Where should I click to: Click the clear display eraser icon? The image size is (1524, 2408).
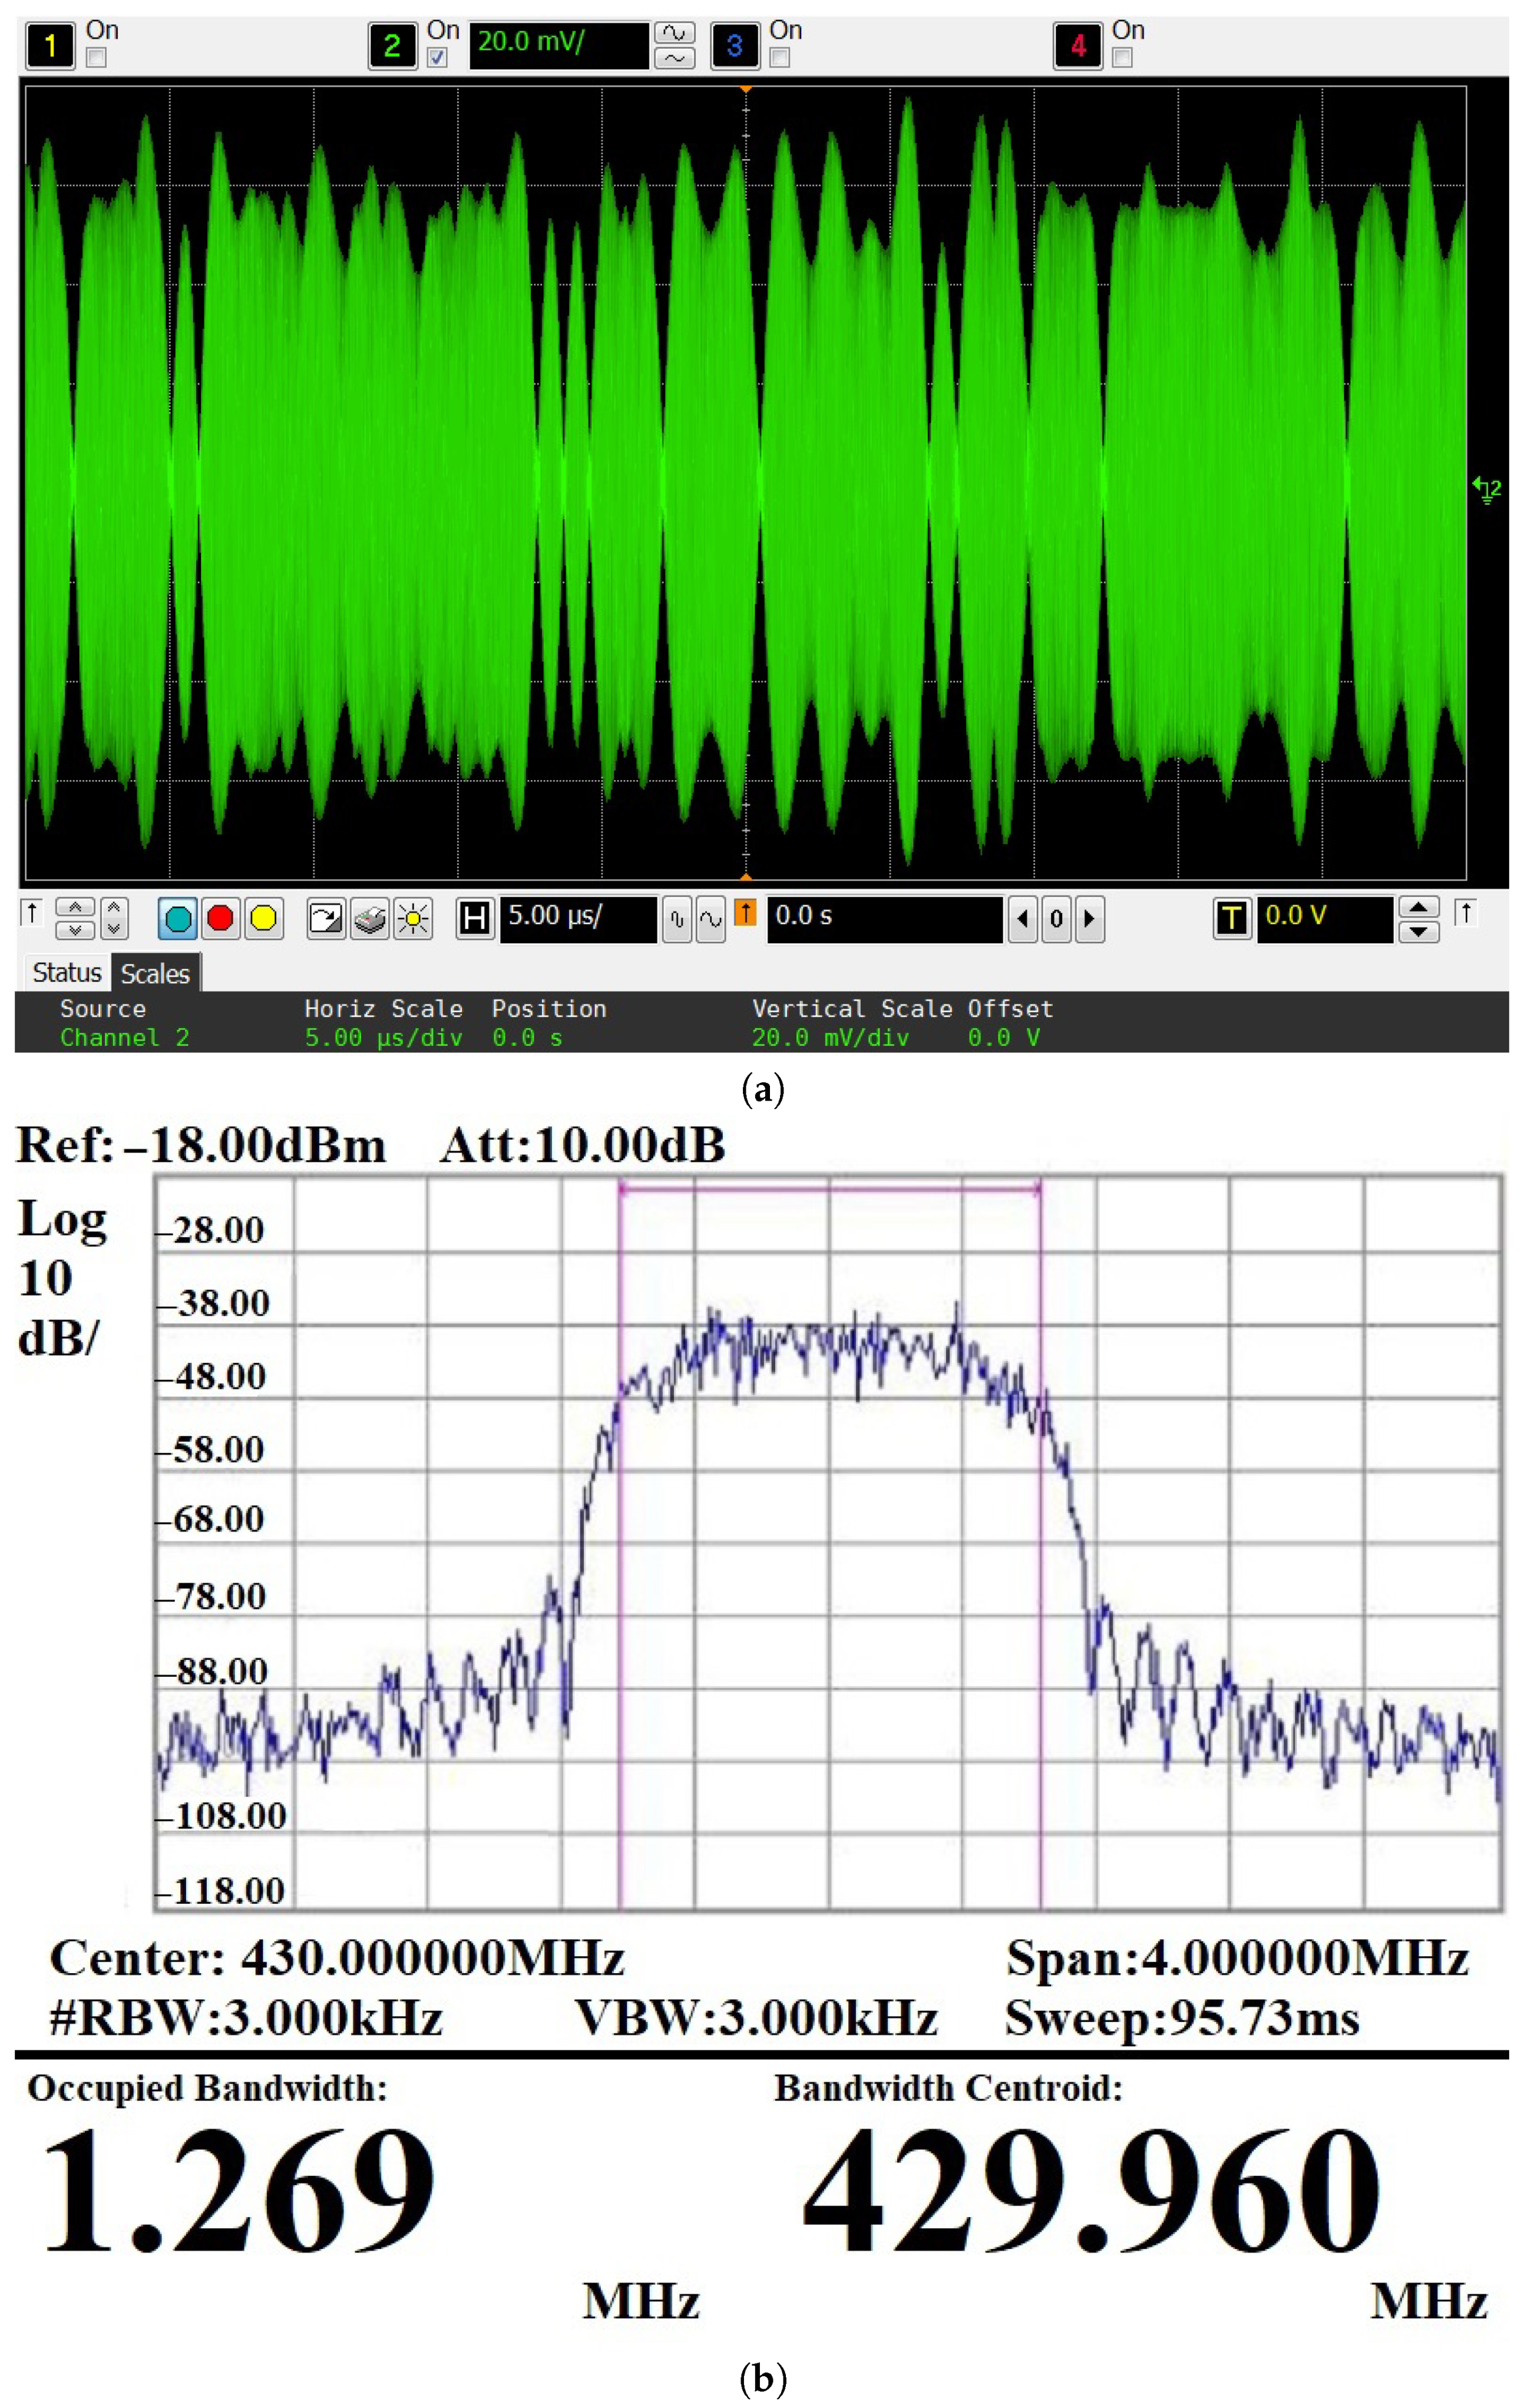(370, 918)
